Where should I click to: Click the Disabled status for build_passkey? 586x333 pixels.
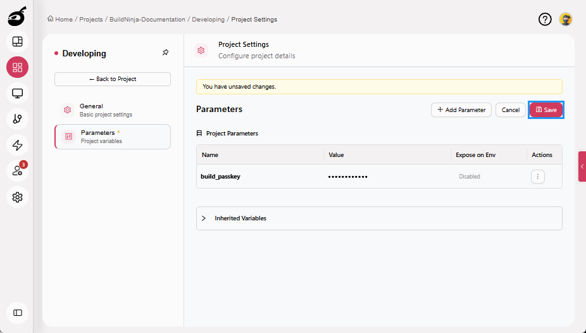(x=470, y=177)
